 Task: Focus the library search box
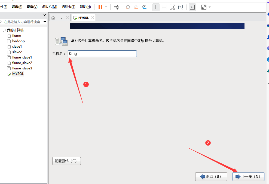pyautogui.click(x=22, y=22)
